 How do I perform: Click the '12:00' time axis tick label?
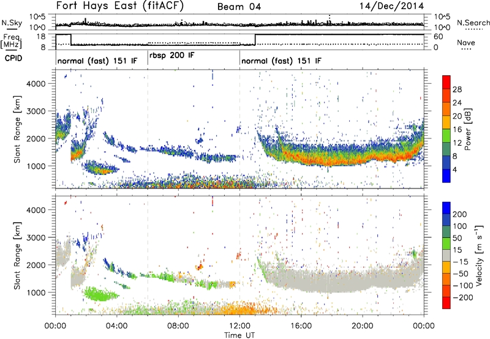coord(239,326)
